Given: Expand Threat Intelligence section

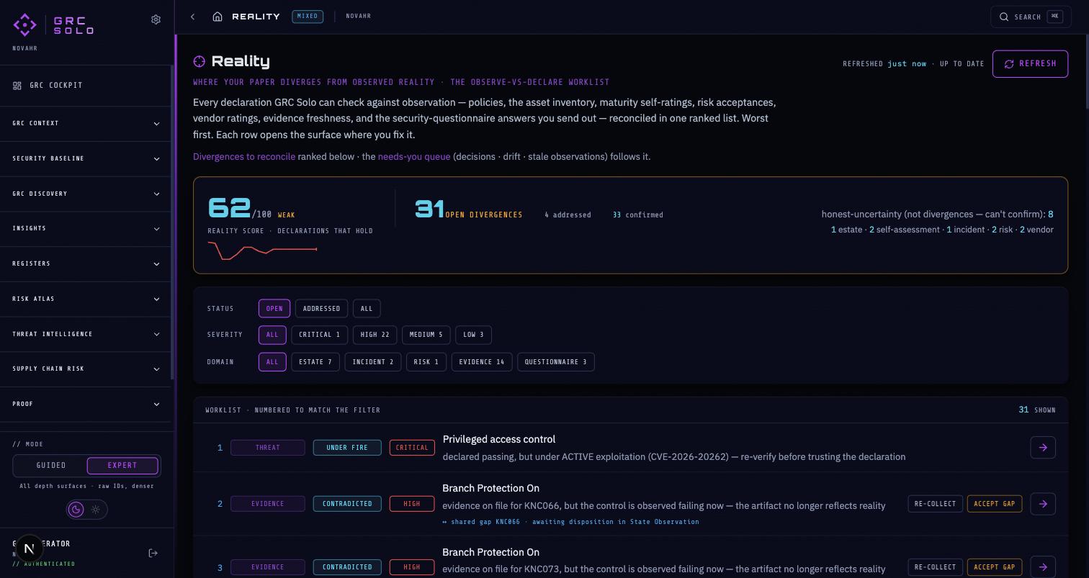Looking at the screenshot, I should pyautogui.click(x=86, y=334).
